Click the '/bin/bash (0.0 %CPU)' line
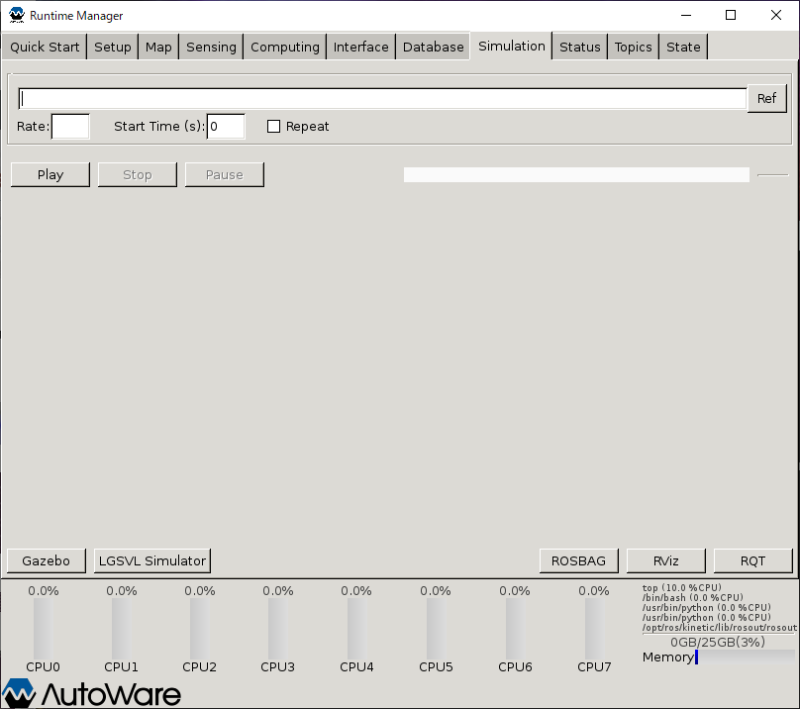The width and height of the screenshot is (800, 709). [x=692, y=597]
